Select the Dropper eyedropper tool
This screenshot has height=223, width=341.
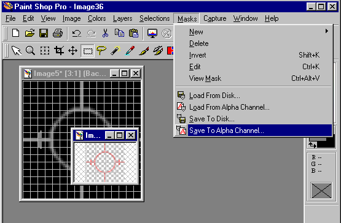130,51
